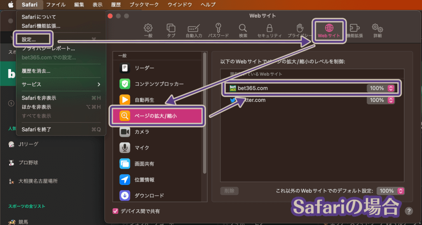Open the bet365.com zoom level dropdown

380,88
